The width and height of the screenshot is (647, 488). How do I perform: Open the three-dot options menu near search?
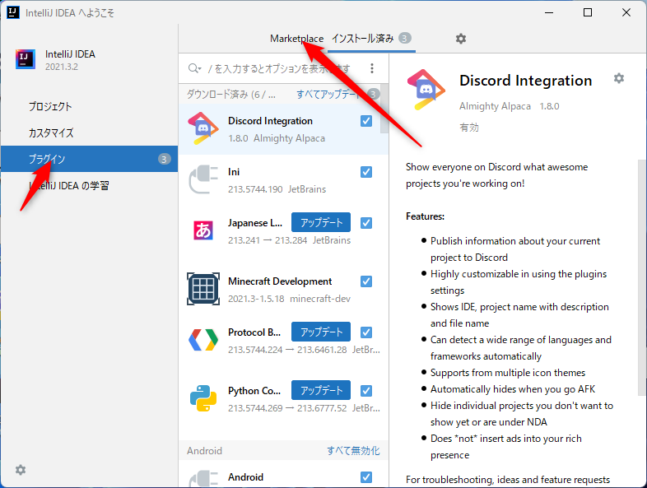pos(372,68)
